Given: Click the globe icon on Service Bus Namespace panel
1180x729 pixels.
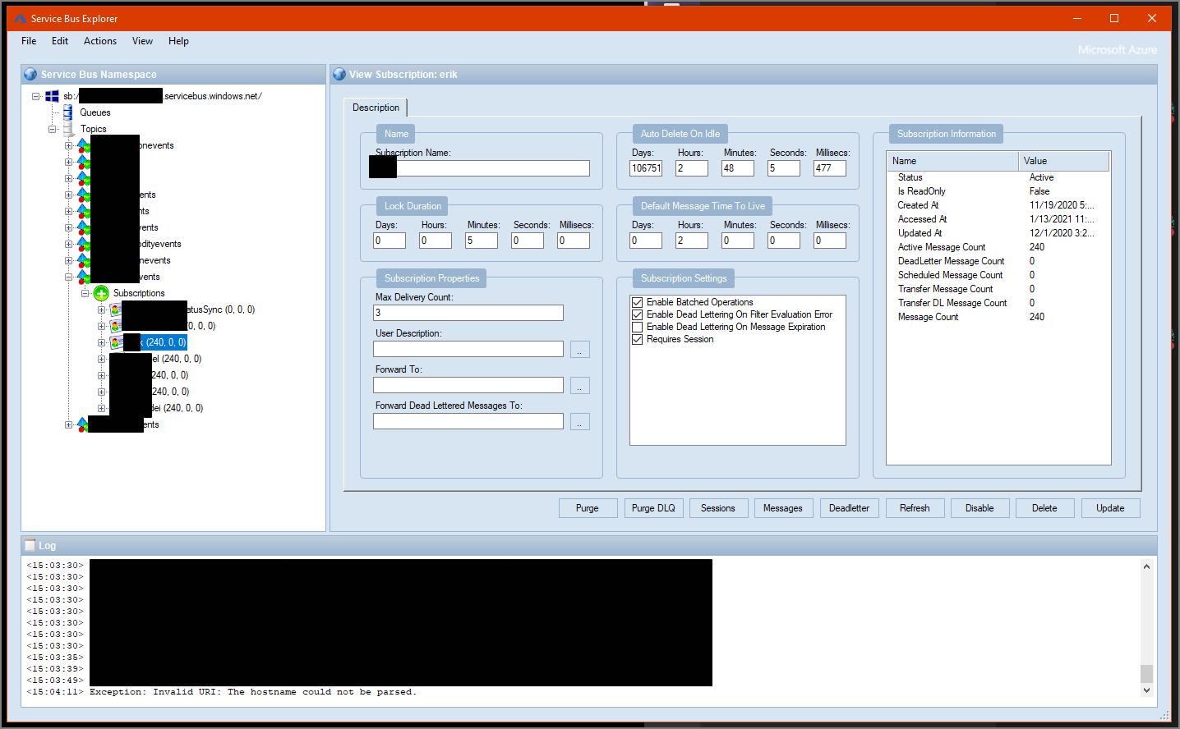Looking at the screenshot, I should [x=30, y=74].
